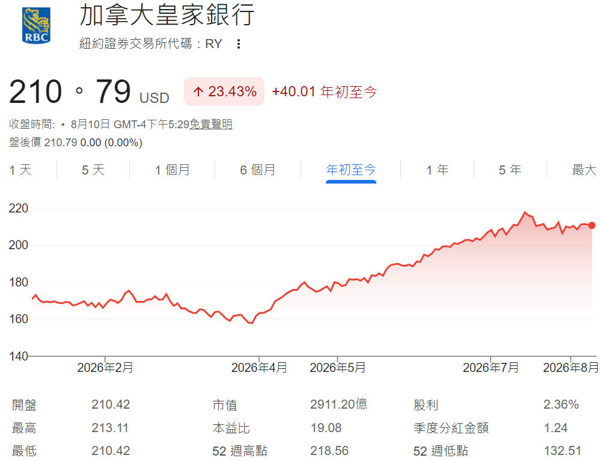600x461 pixels.
Task: Click the 200 y-axis label
Action: pos(19,245)
